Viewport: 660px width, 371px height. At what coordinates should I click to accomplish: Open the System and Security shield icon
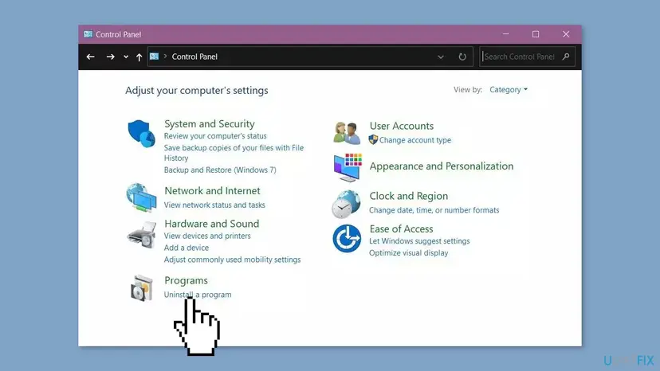click(141, 134)
